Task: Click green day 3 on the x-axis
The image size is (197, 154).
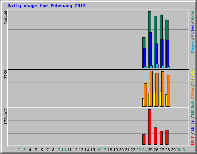Action: coord(24,150)
